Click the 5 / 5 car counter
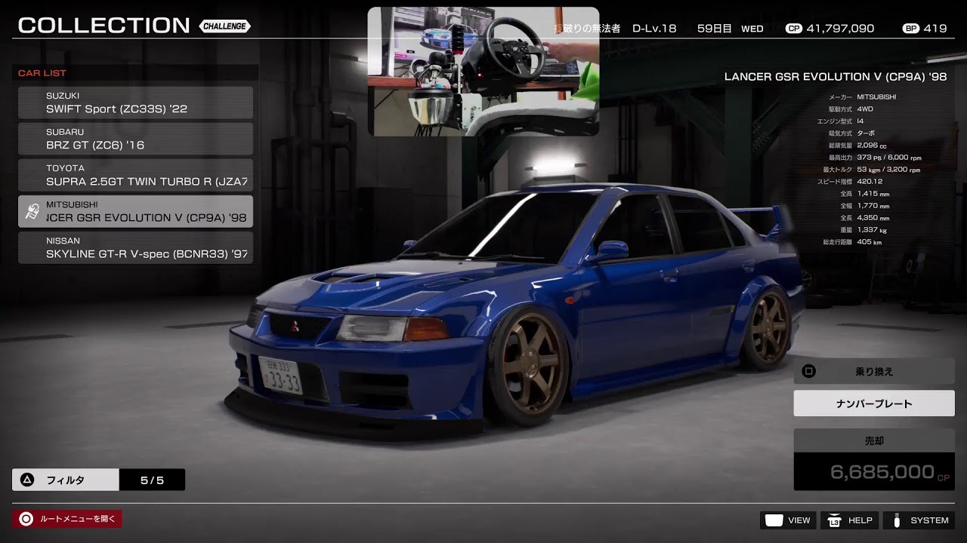967x543 pixels. tap(152, 480)
